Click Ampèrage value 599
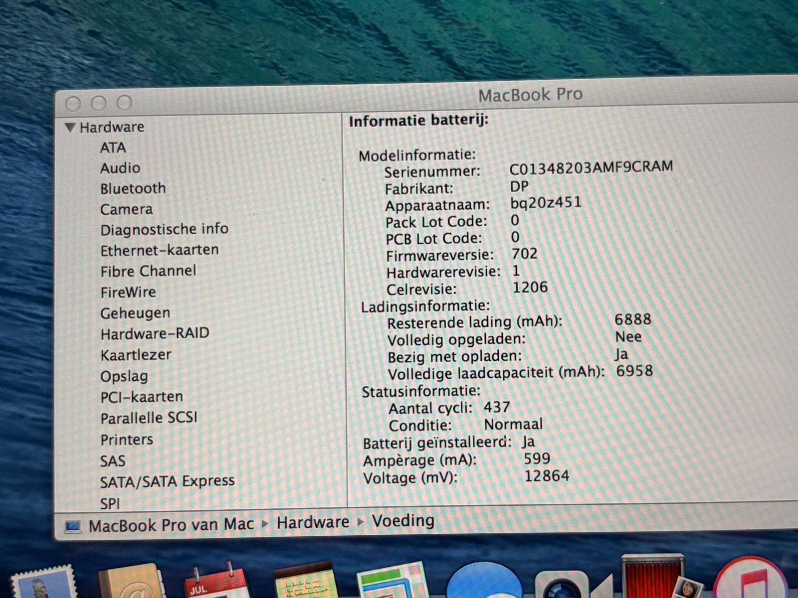Screen dimensions: 798x598 (537, 458)
